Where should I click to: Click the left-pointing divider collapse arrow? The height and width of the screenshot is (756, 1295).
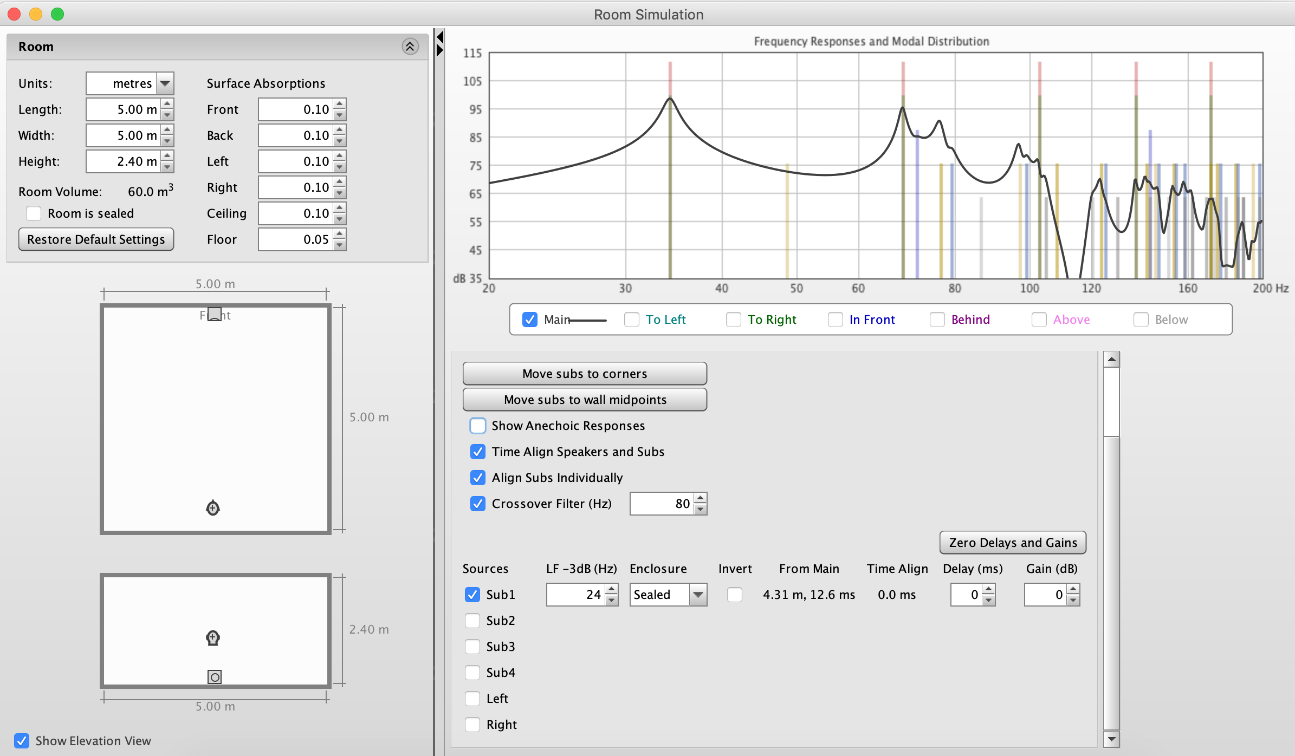pos(440,37)
